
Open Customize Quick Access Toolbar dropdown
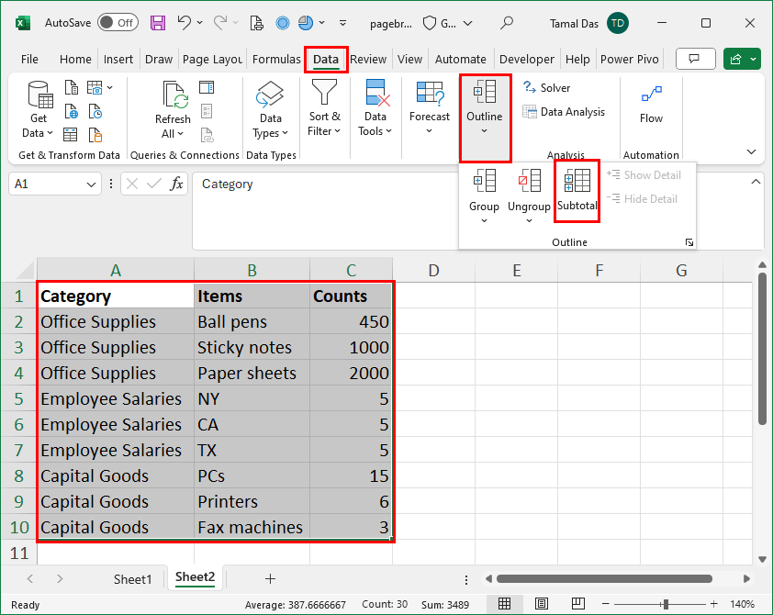(342, 23)
